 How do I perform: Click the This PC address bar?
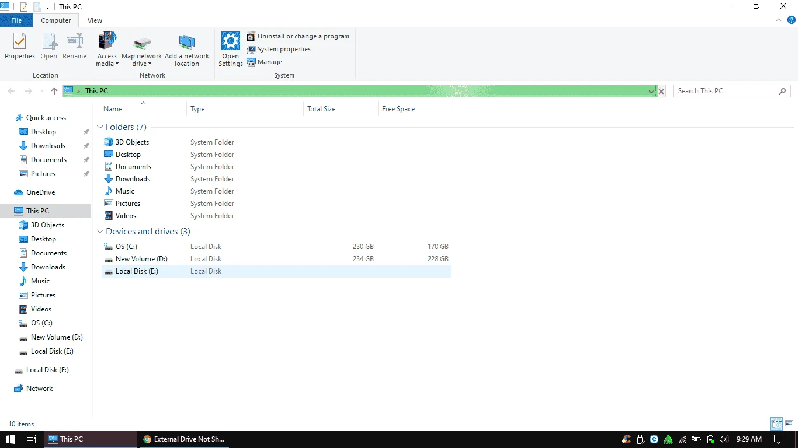pos(359,91)
